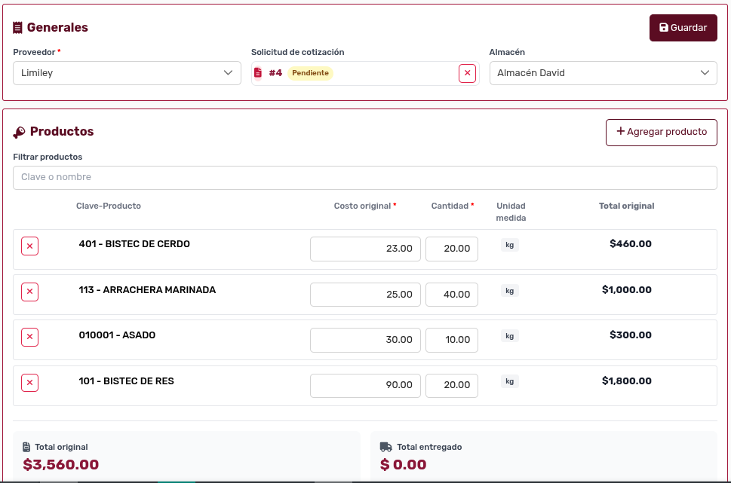Click the receipt icon by Total original
Viewport: 731px width, 483px height.
(x=26, y=447)
